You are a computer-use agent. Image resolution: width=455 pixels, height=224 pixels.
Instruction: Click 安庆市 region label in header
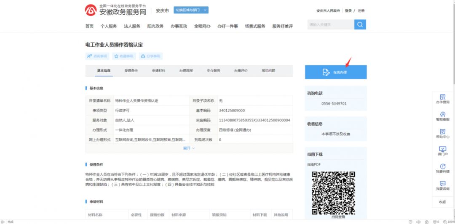point(162,11)
